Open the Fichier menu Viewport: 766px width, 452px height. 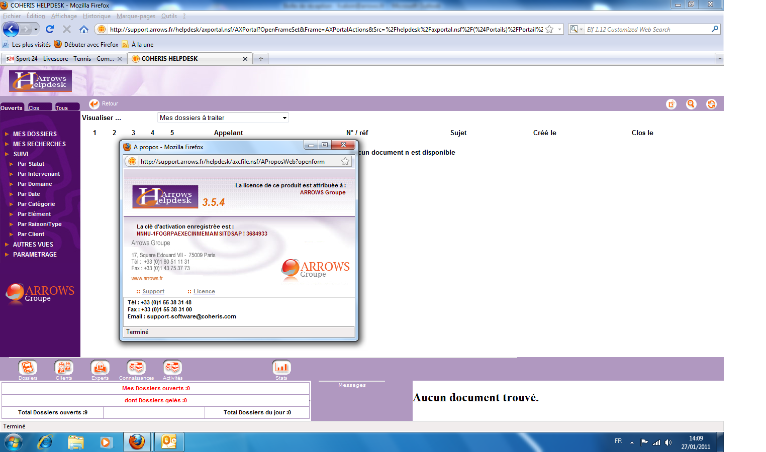click(12, 16)
